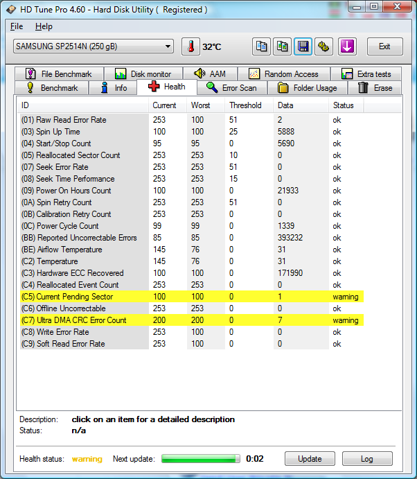Click the orange Health status warning text
Screen dimensions: 417x479
click(x=87, y=459)
